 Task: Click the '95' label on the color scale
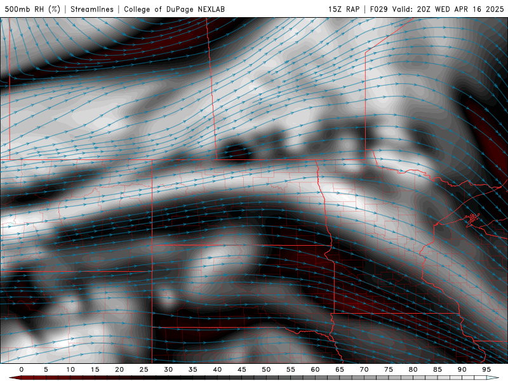tap(486, 370)
